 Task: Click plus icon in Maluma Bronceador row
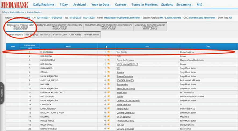tap(105, 84)
